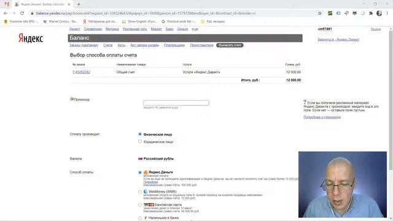
Task: Open order number 7-45262242
Action: [81, 72]
